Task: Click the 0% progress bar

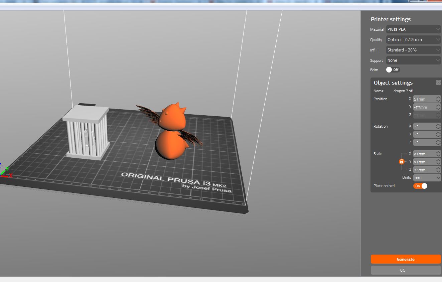Action: (x=406, y=270)
